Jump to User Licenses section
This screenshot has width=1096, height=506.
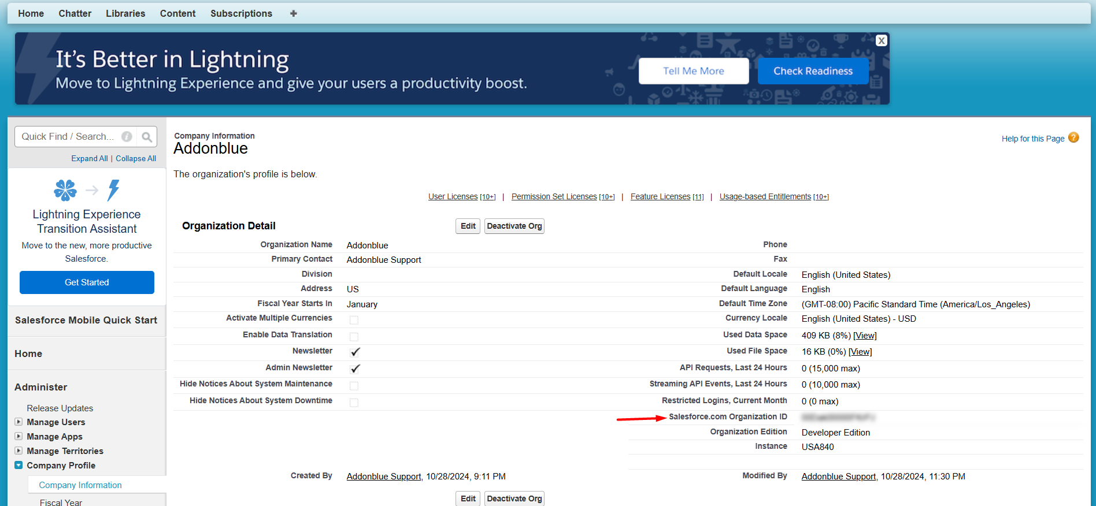(x=453, y=196)
